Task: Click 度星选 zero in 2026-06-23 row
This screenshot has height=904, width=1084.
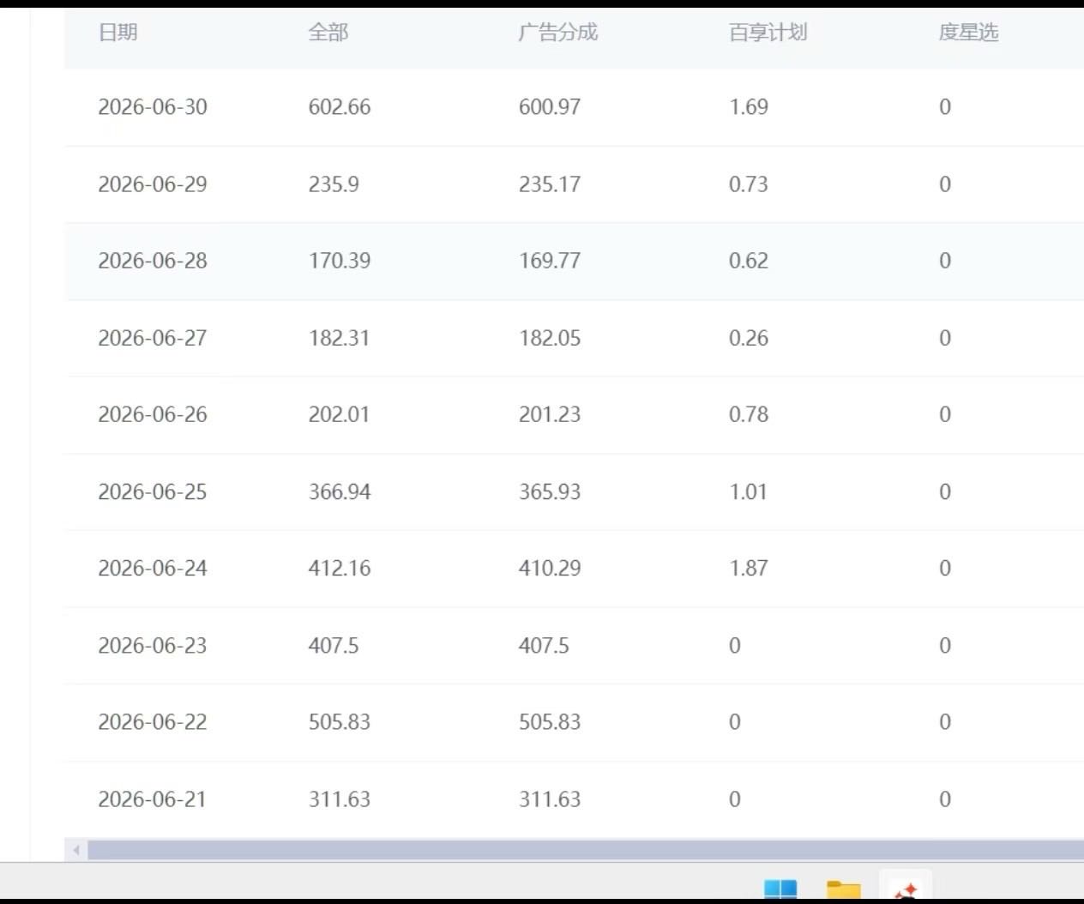Action: (945, 645)
